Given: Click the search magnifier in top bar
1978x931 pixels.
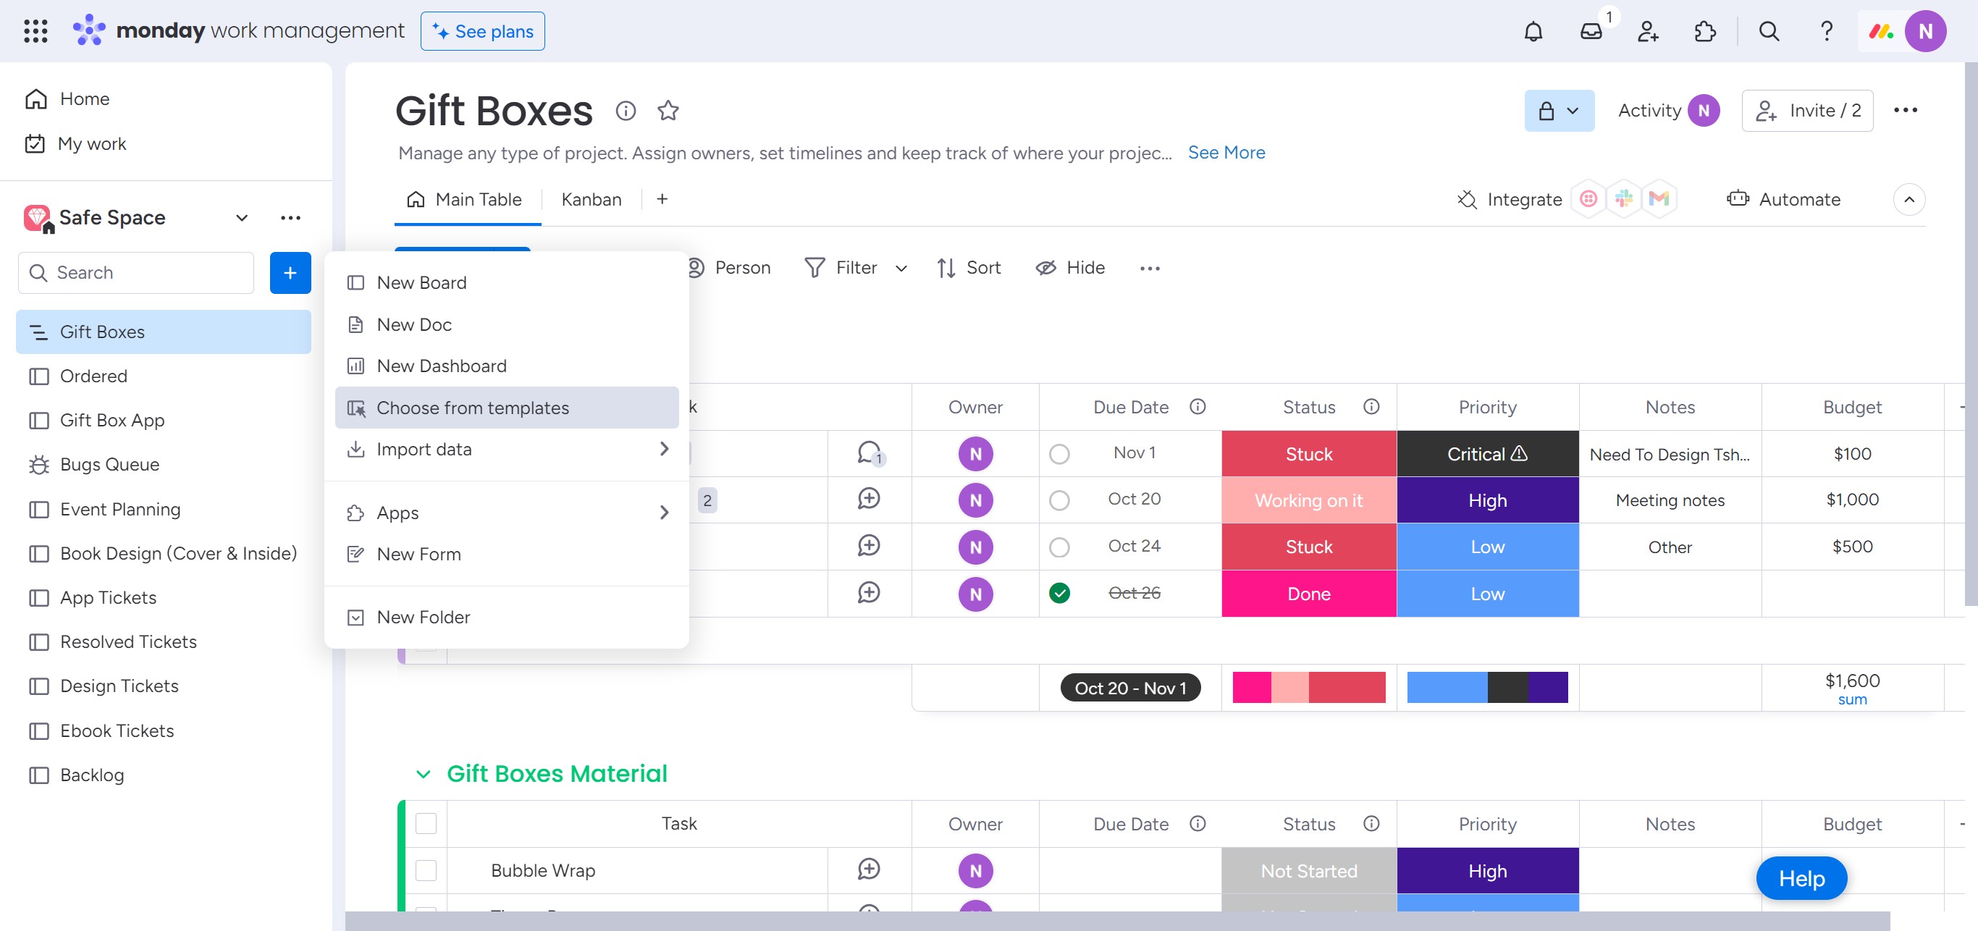Looking at the screenshot, I should pos(1768,31).
